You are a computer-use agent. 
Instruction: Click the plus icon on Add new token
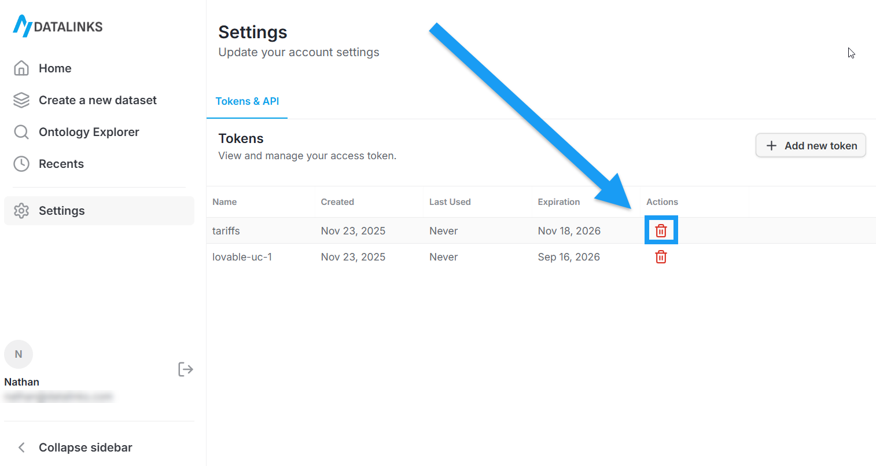tap(772, 146)
